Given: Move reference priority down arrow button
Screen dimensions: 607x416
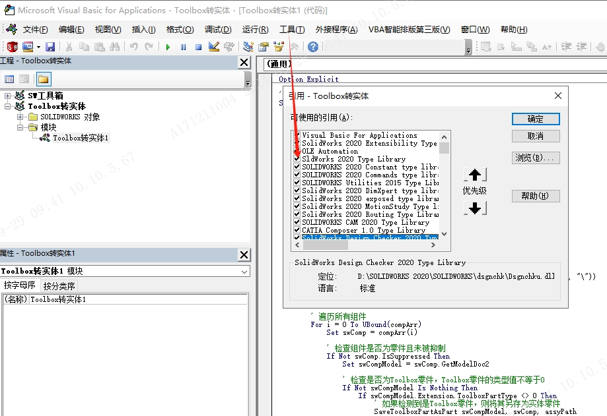Looking at the screenshot, I should coord(475,208).
